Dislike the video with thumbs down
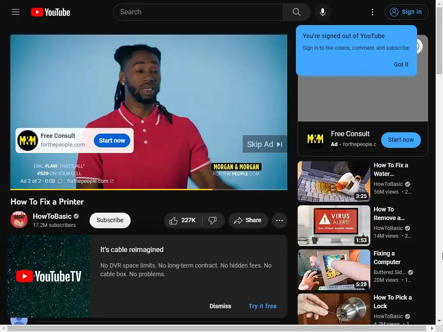Viewport: 443px width, 332px height. click(212, 220)
